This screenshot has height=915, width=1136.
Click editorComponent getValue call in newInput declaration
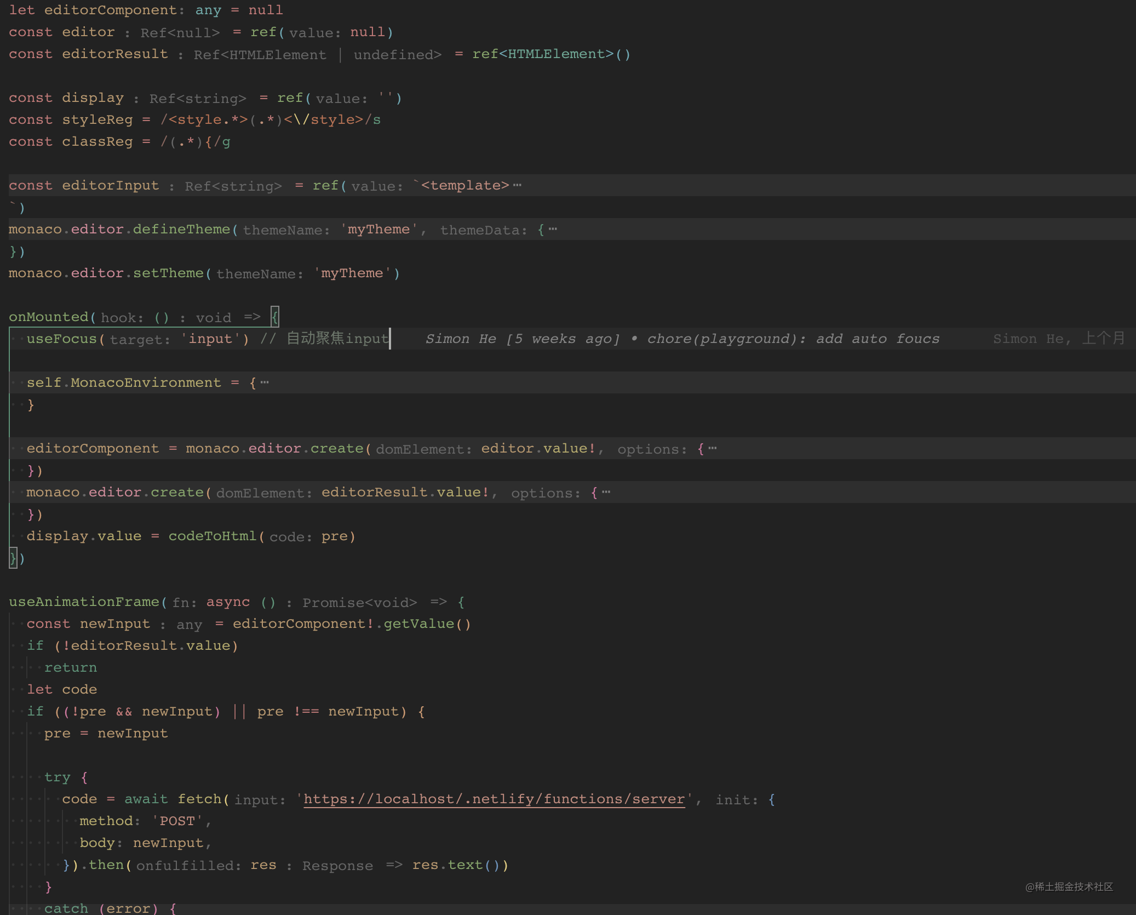[x=351, y=624]
